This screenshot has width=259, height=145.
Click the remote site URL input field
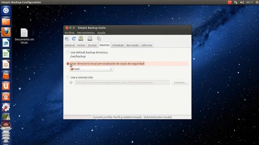coord(122,83)
